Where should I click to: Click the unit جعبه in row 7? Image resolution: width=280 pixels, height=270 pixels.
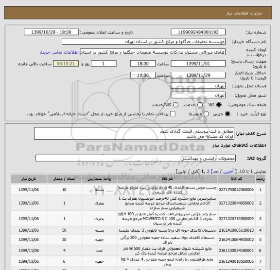(x=99, y=261)
